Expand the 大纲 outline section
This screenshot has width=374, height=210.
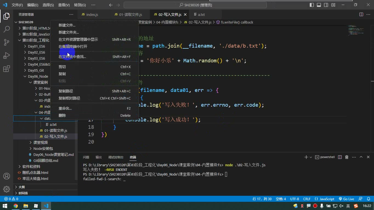pyautogui.click(x=45, y=187)
